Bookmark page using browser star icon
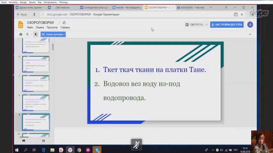Image resolution: width=273 pixels, height=153 pixels. 242,14
